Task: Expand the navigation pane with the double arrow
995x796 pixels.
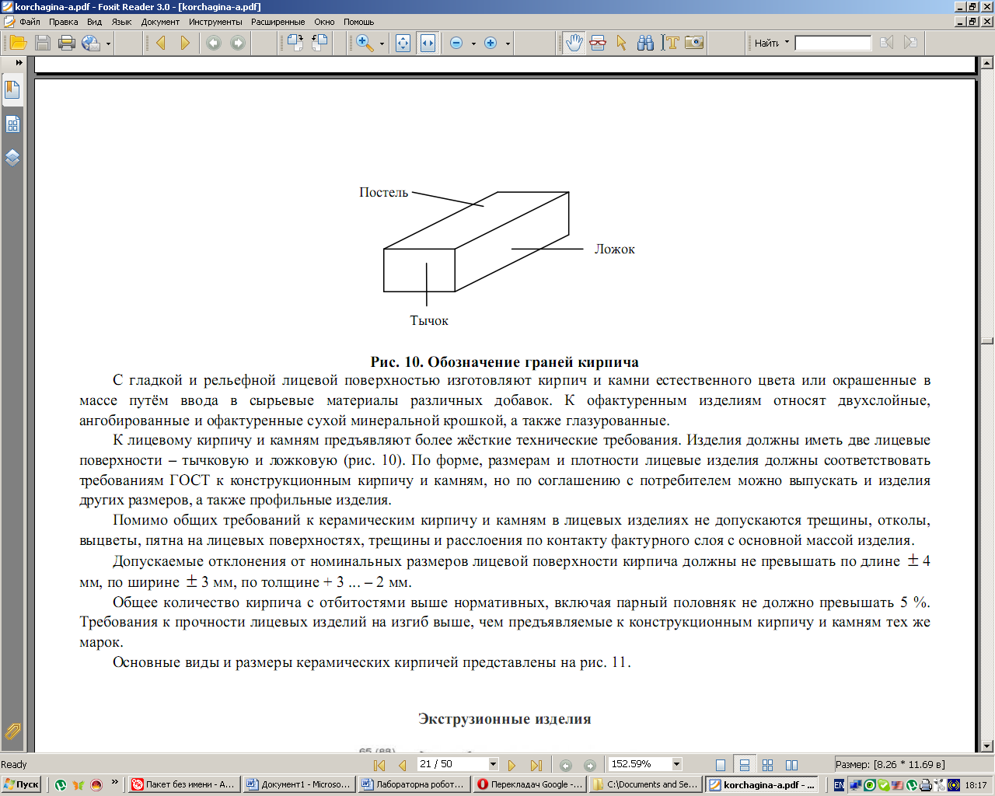Action: pos(19,62)
